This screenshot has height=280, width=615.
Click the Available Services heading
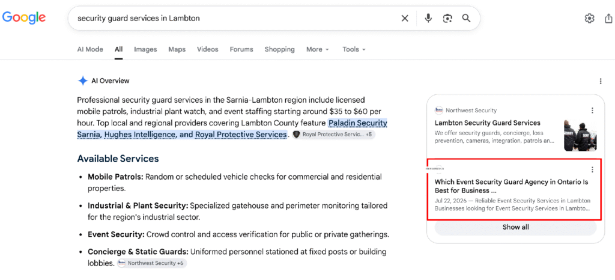[x=118, y=159]
